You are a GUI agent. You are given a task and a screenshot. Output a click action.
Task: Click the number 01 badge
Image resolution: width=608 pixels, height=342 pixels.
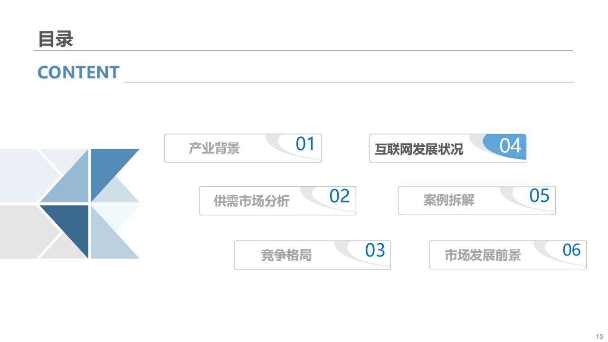point(305,144)
